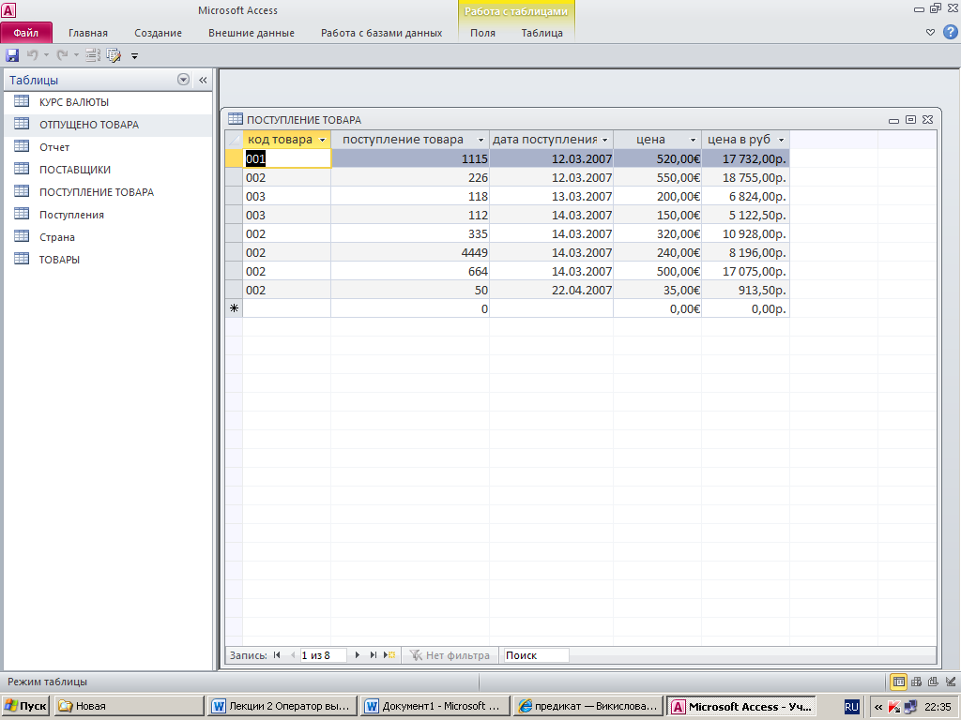Open the цена в руб column filter dropdown

coord(782,141)
